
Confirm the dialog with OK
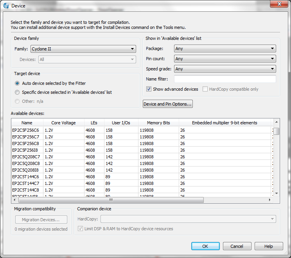click(x=205, y=246)
